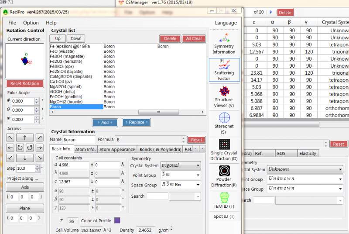Adjust the Psi Euler angle stepper
349x234 pixels.
coord(37,120)
